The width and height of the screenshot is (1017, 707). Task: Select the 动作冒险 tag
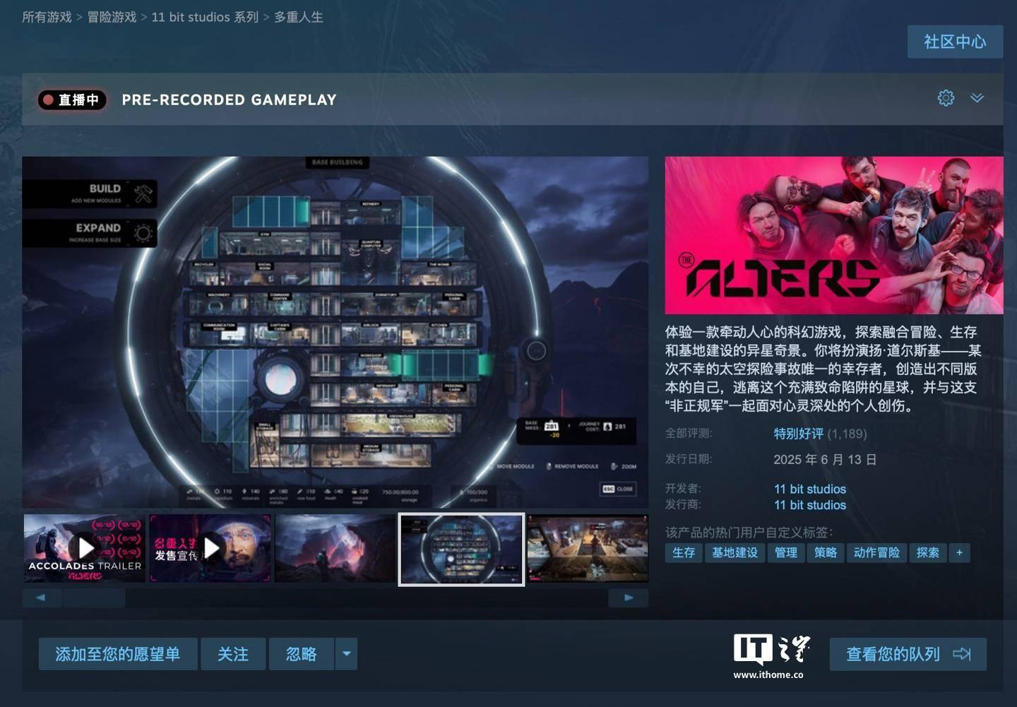click(x=876, y=552)
